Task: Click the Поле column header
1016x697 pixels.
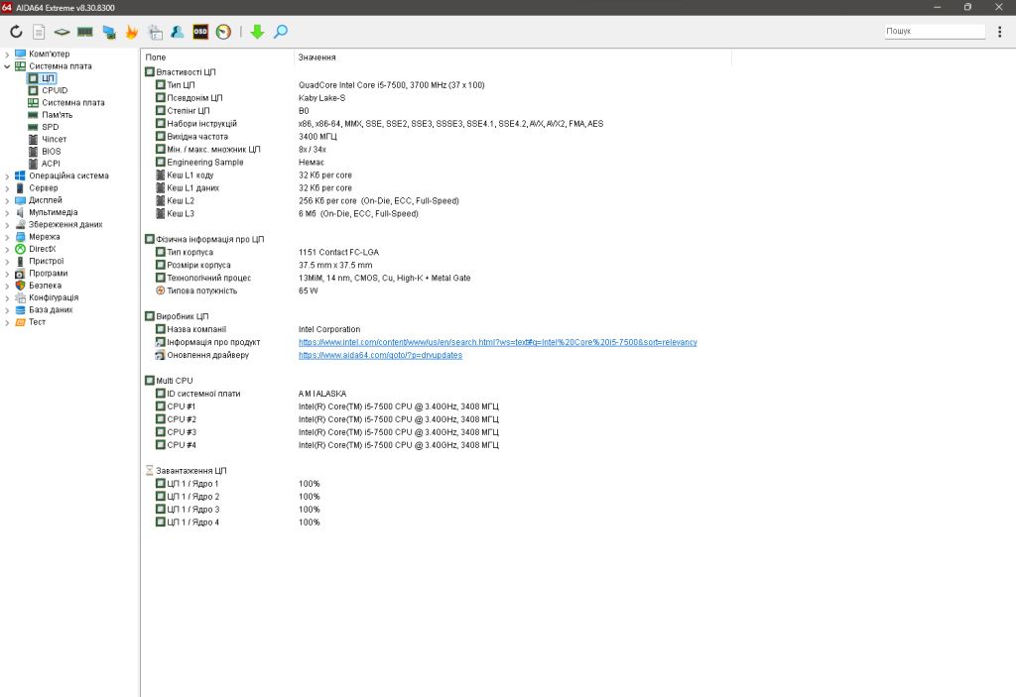Action: point(217,58)
